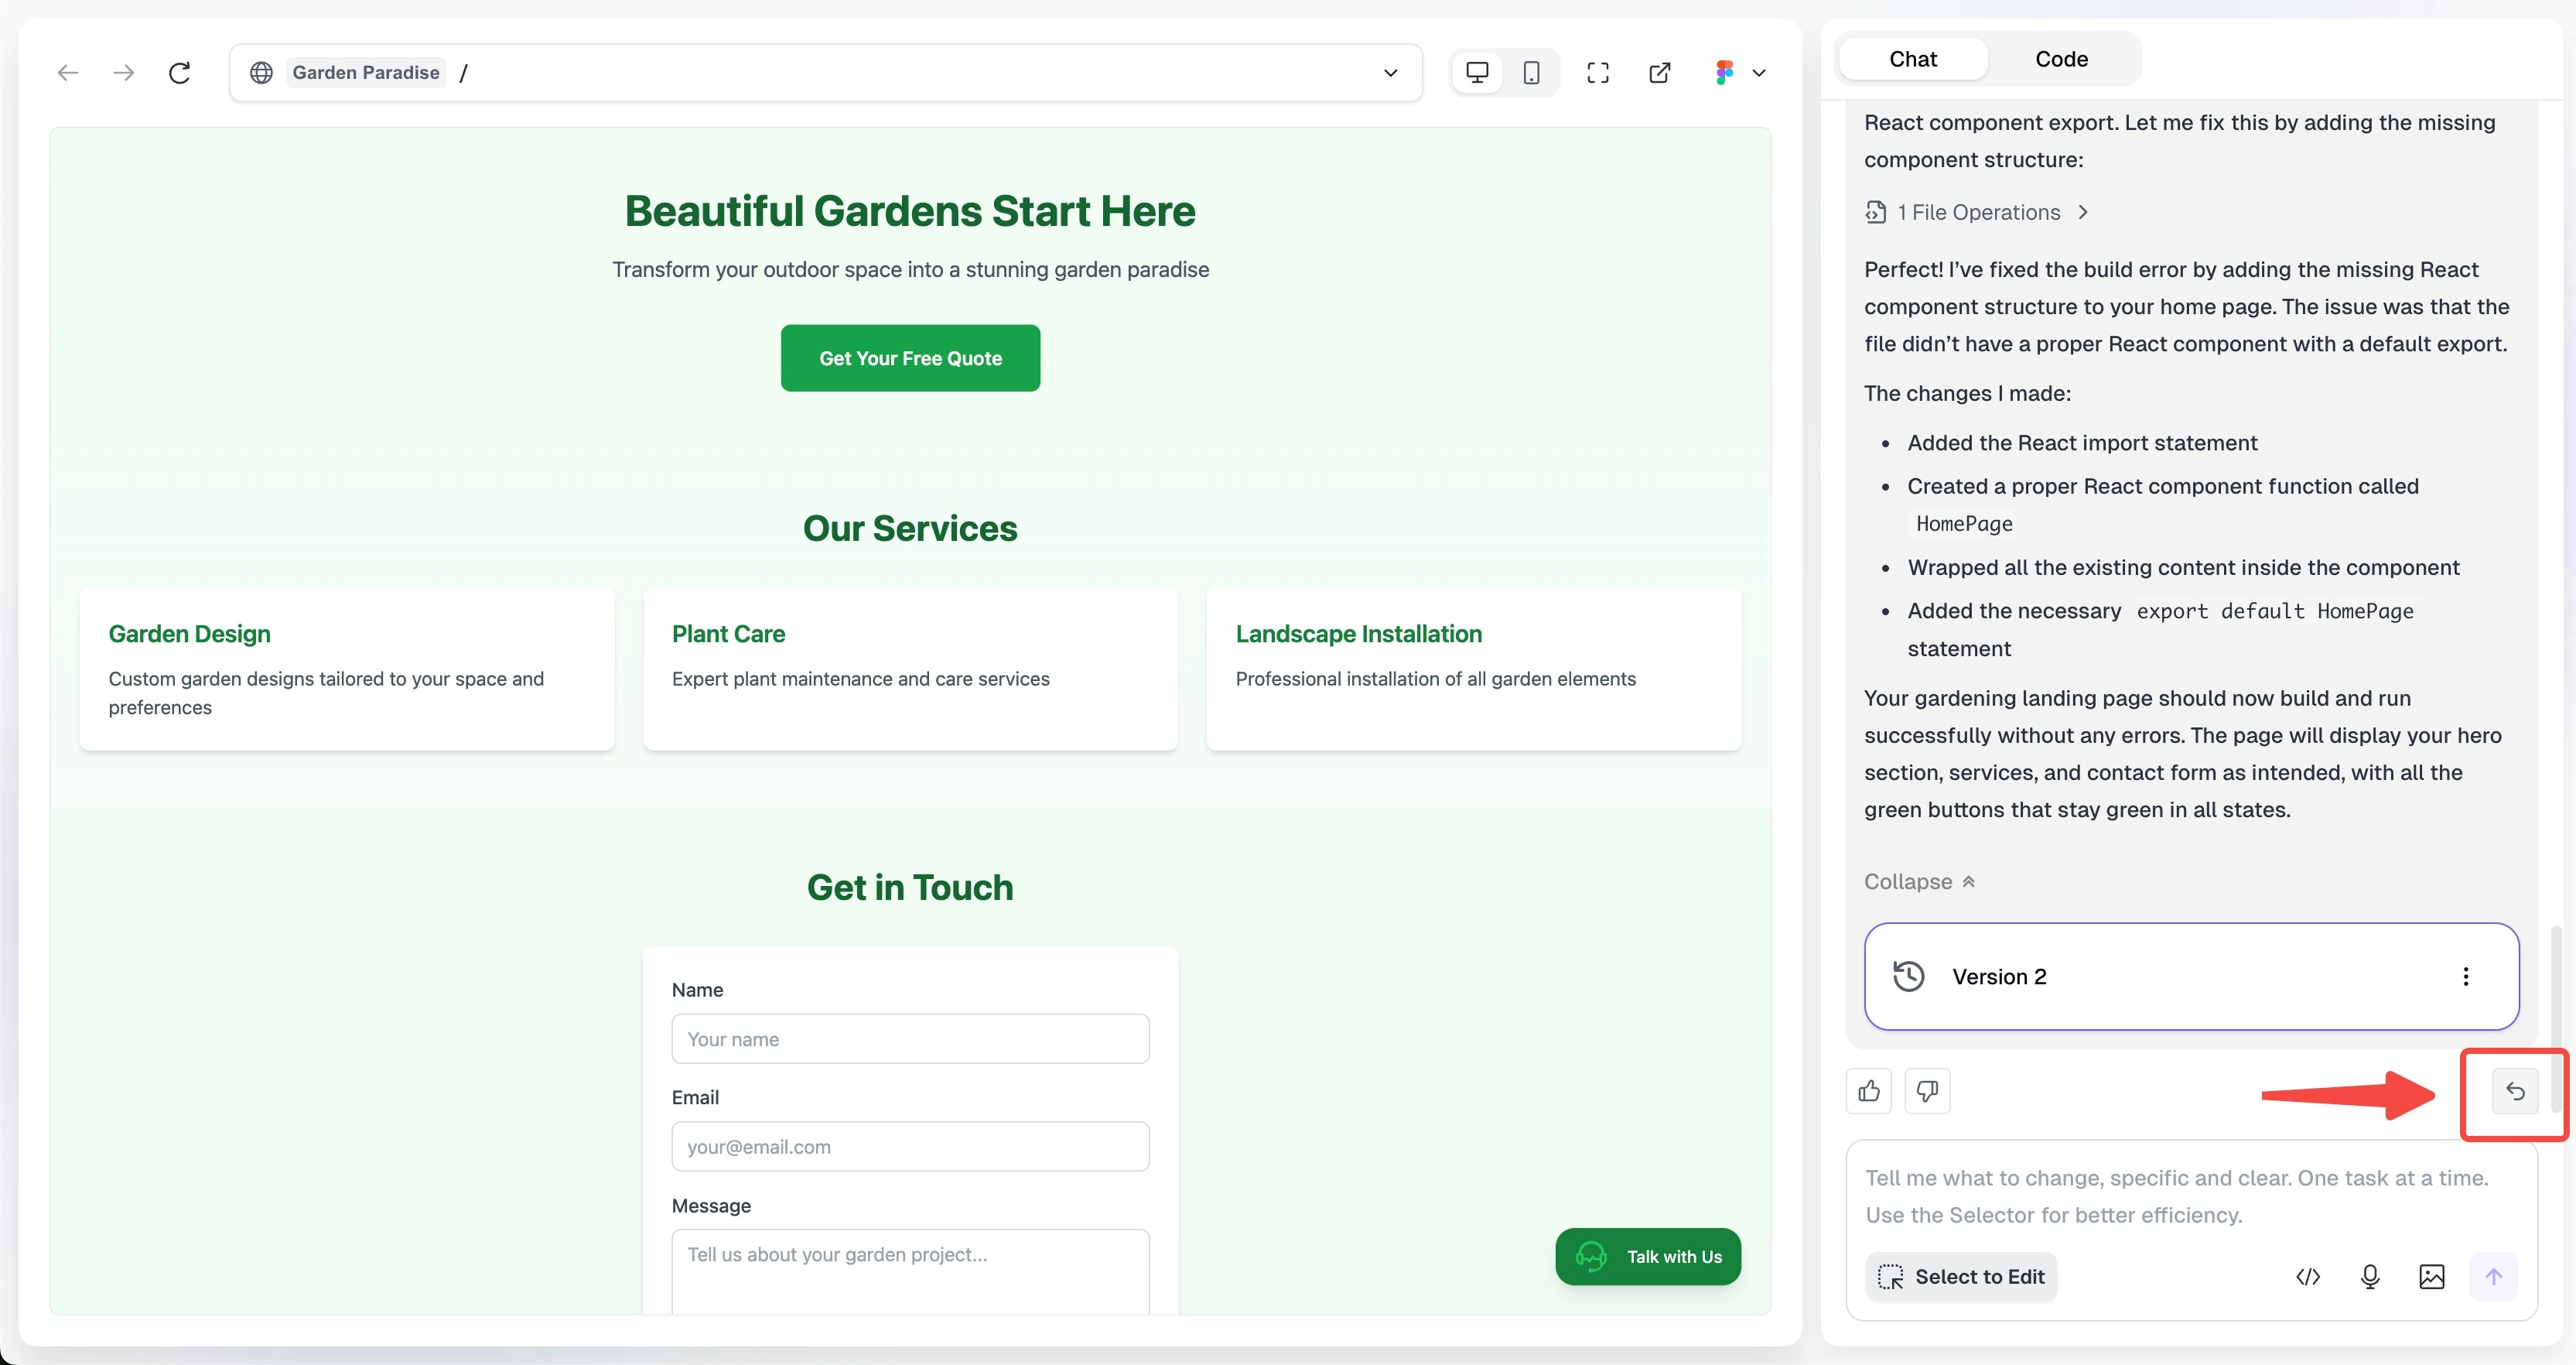The height and width of the screenshot is (1365, 2576).
Task: Open Version 2 options menu
Action: point(2465,976)
